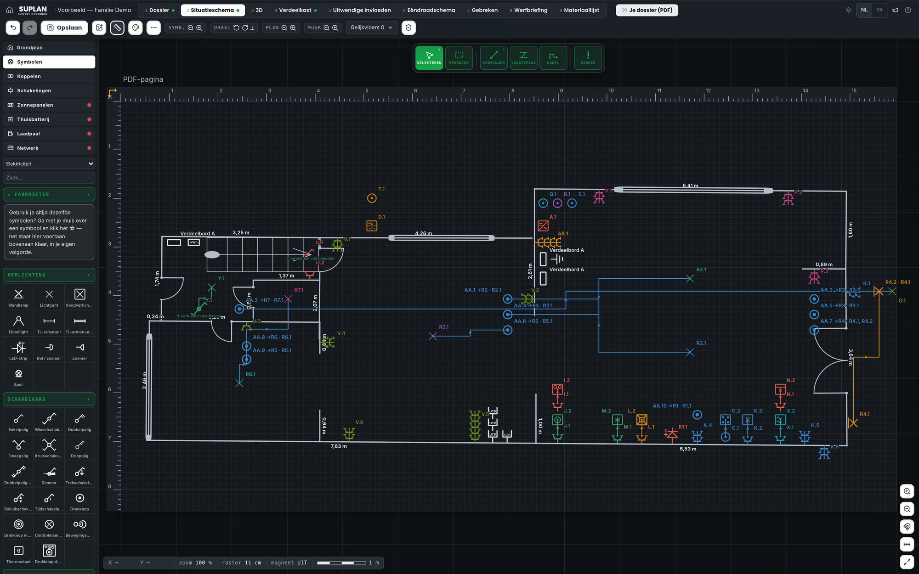919x574 pixels.
Task: Switch to the 3D tab
Action: pos(257,10)
